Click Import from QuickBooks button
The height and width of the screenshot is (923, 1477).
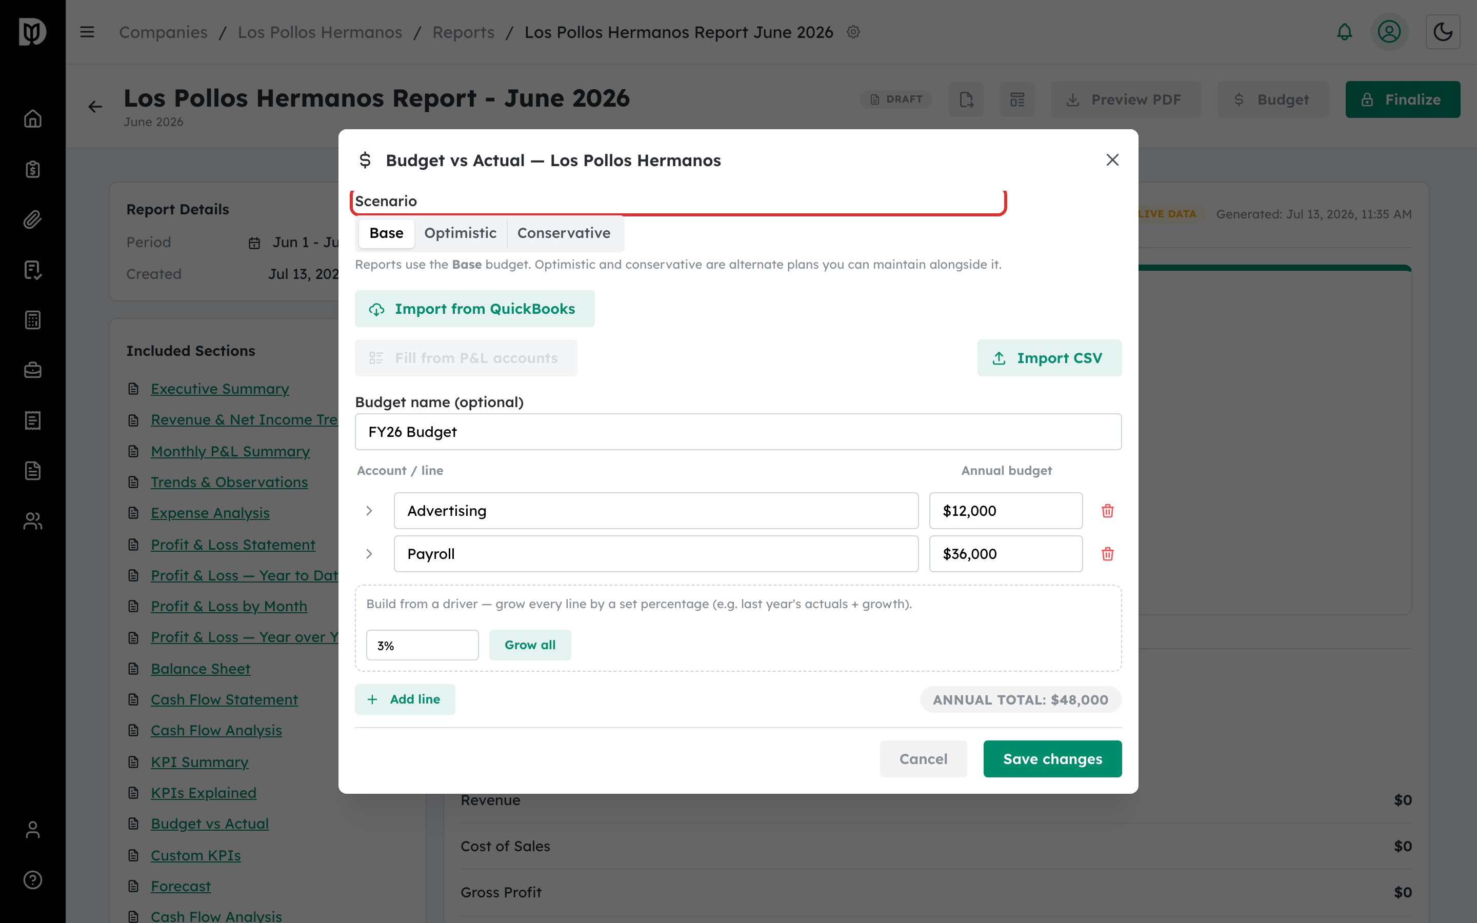[x=475, y=309]
